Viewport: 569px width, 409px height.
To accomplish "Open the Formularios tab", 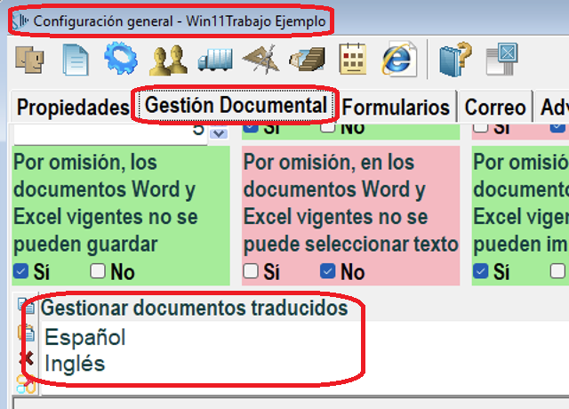I will (x=396, y=108).
